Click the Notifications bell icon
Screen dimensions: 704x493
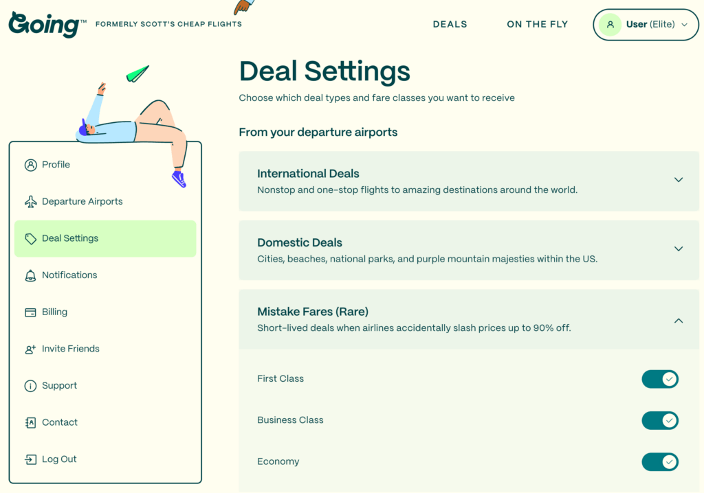point(30,275)
